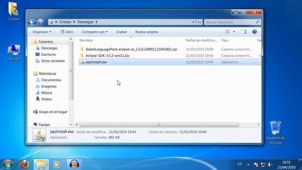Click the 21/03/2010 19:56 date cell
The height and width of the screenshot is (170, 302).
click(x=199, y=56)
